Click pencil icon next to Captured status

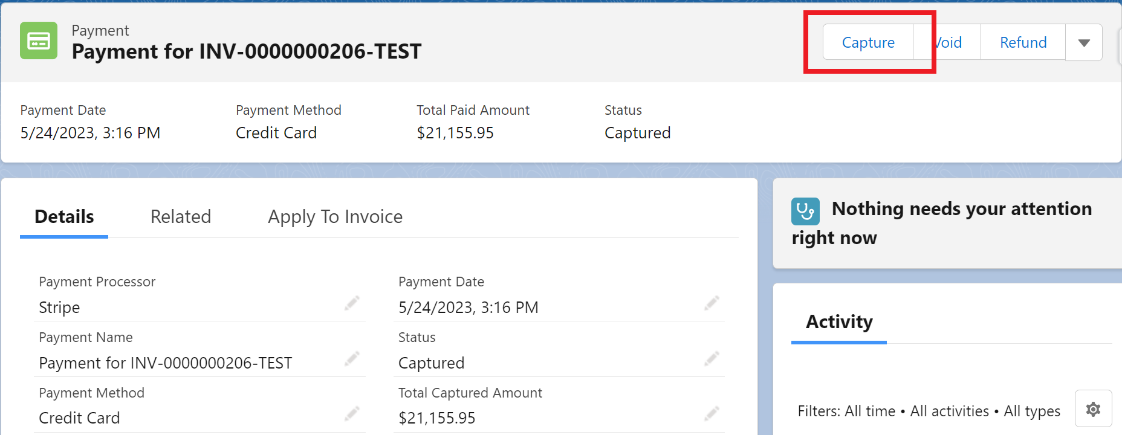pyautogui.click(x=712, y=359)
